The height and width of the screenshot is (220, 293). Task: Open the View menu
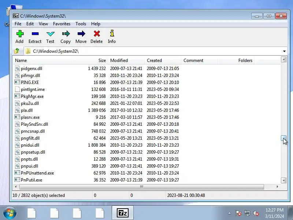pos(43,24)
